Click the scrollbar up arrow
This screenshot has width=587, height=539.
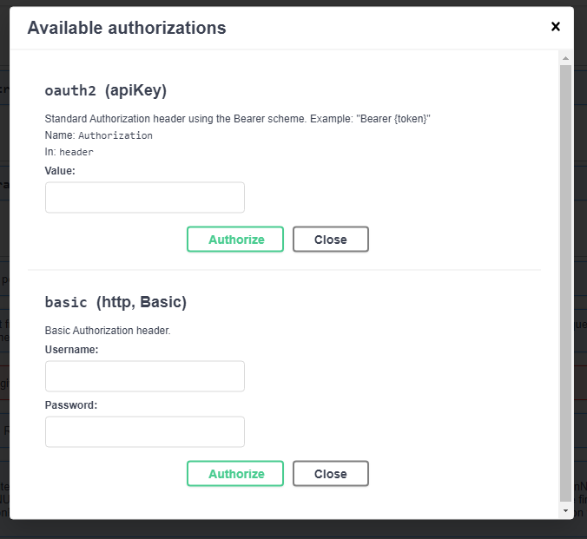pyautogui.click(x=565, y=59)
